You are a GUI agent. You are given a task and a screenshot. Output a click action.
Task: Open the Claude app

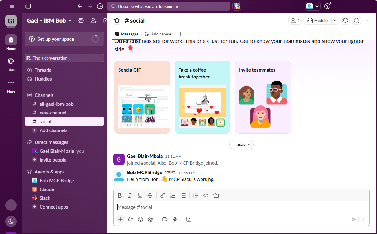(64, 189)
